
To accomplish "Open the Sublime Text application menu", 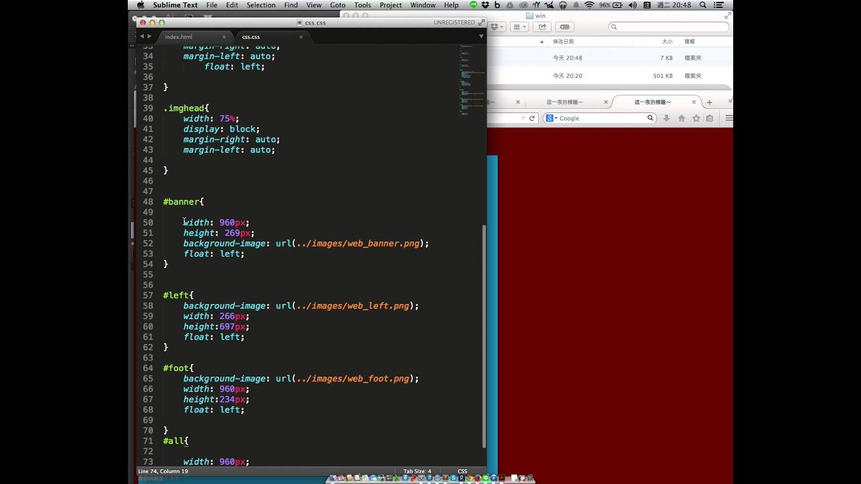I will click(175, 5).
